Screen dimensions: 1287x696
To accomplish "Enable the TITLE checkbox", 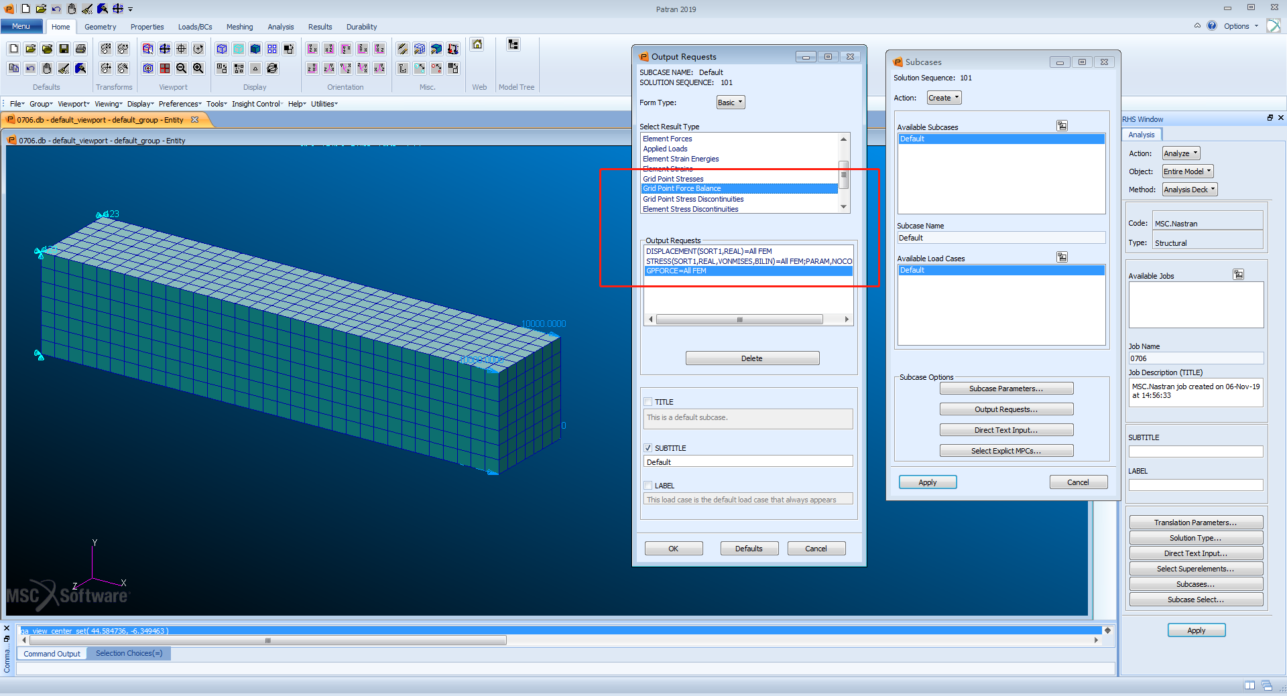I will coord(648,402).
